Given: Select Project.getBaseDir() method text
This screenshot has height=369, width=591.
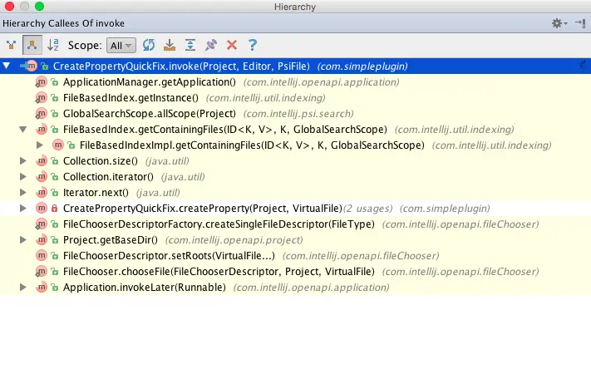Looking at the screenshot, I should click(111, 239).
